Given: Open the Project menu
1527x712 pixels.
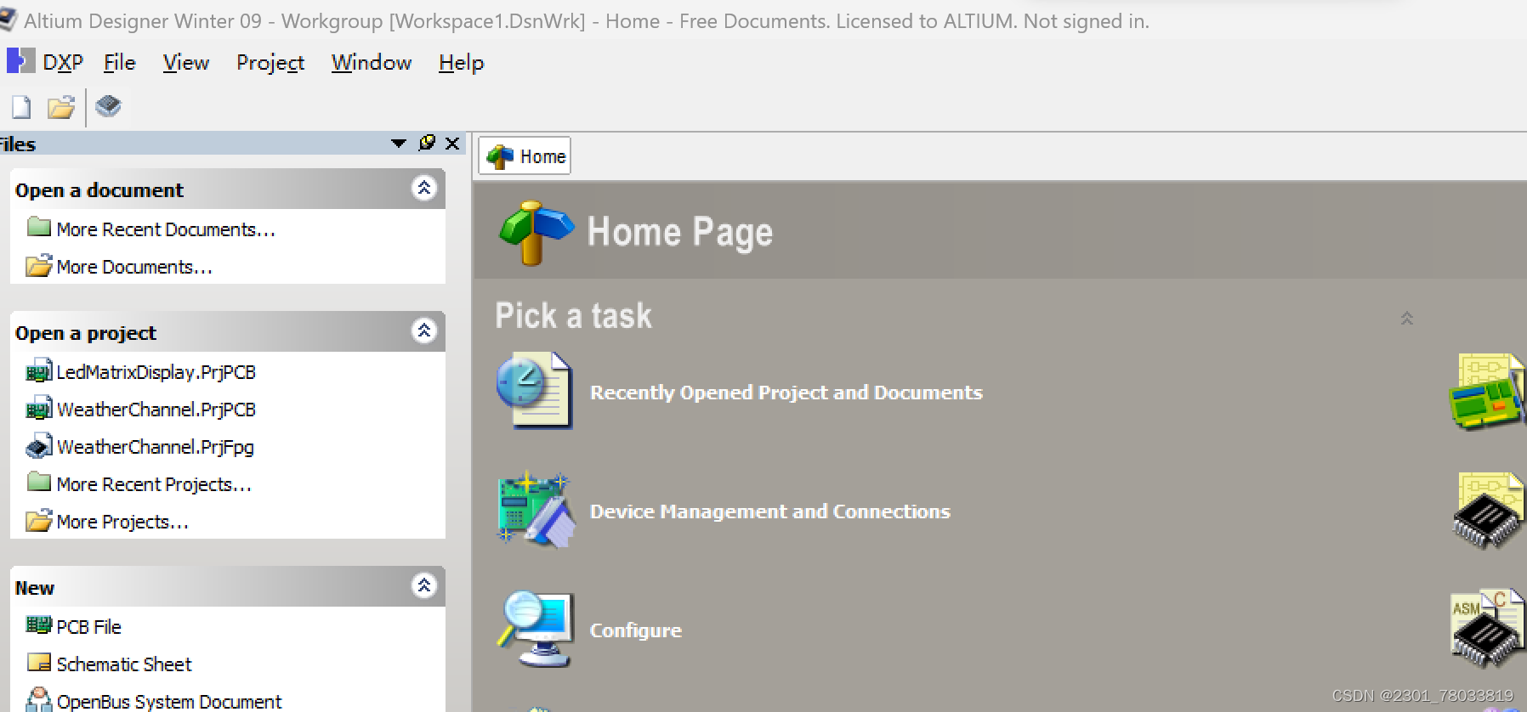Looking at the screenshot, I should [x=270, y=62].
